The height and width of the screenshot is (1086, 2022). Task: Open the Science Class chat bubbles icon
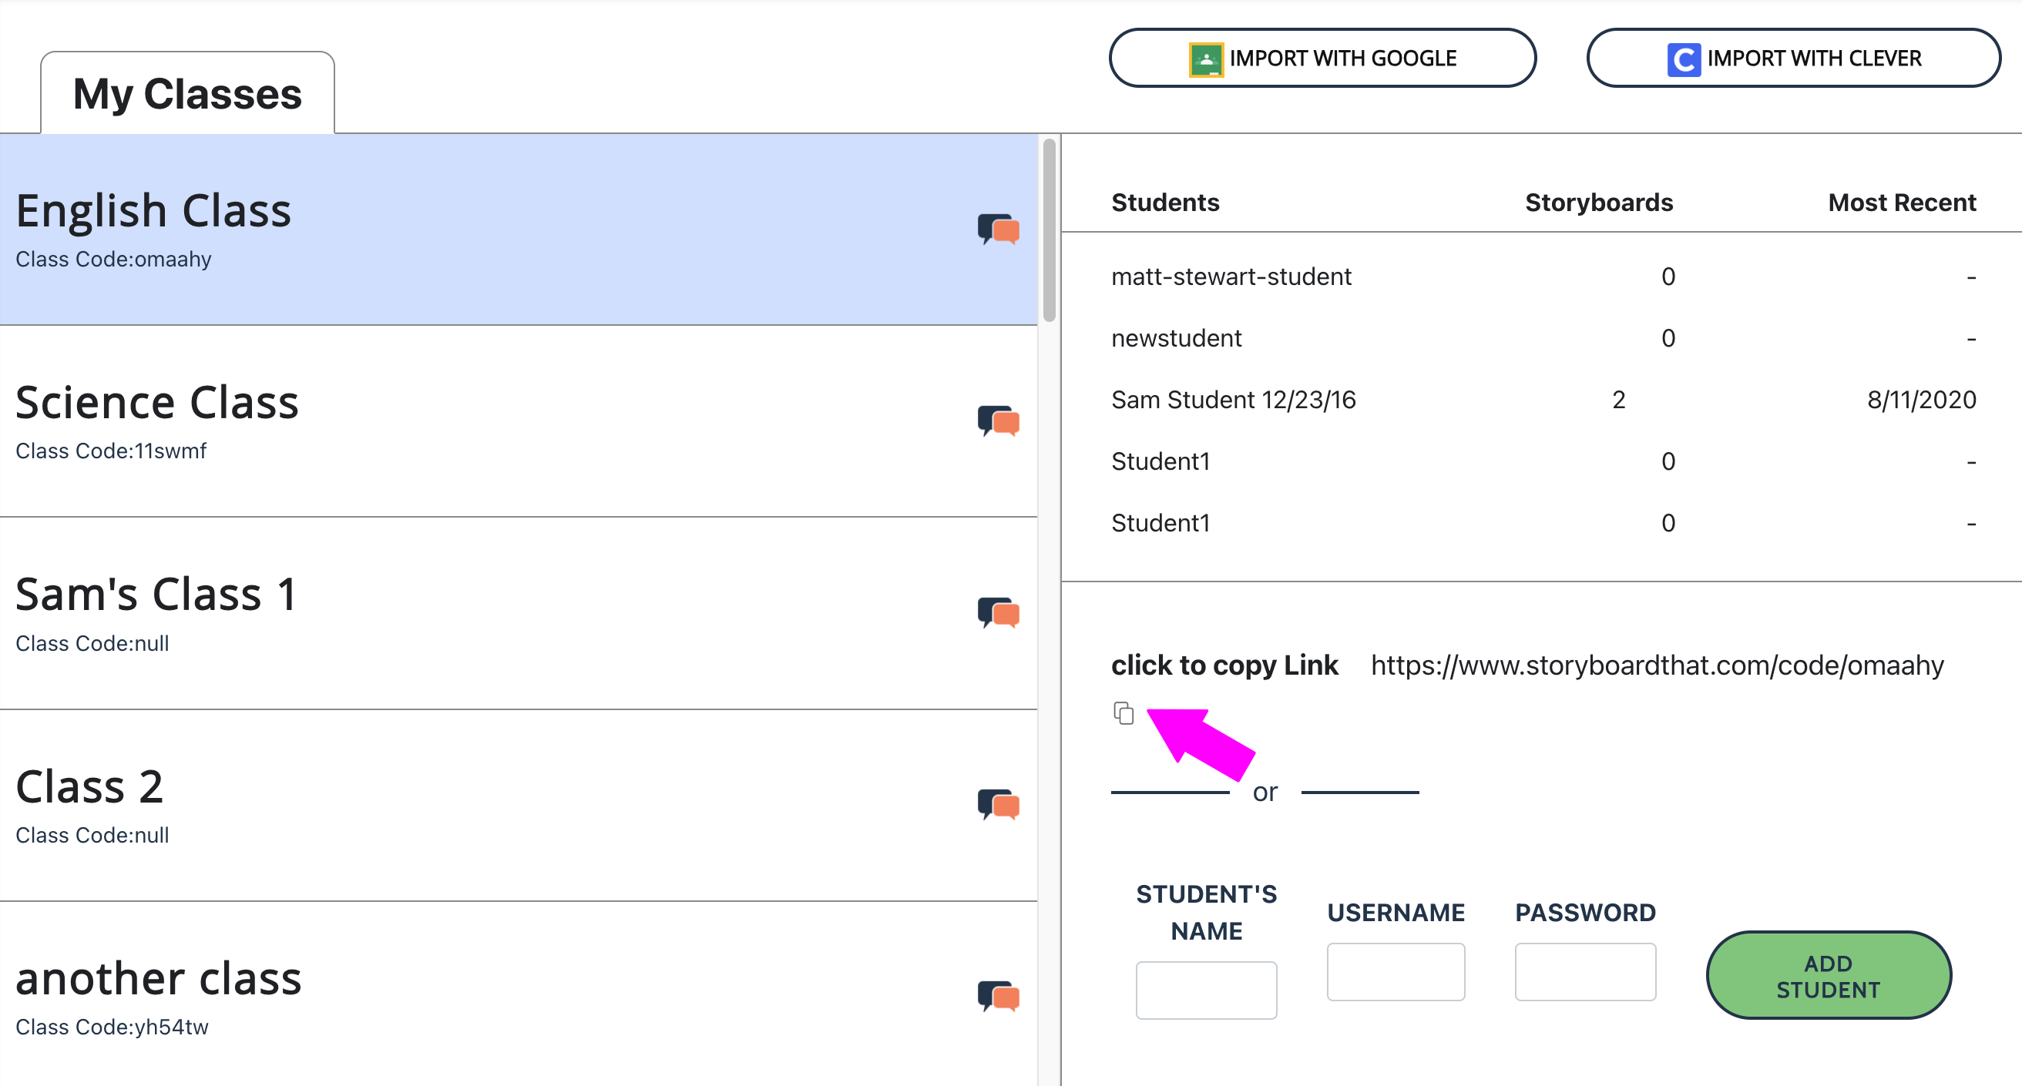pos(999,421)
